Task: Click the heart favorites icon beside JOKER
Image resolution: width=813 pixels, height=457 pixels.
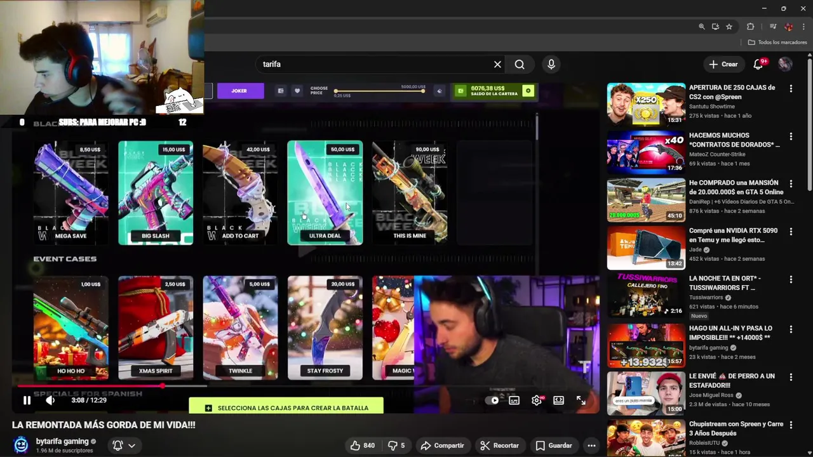Action: click(x=297, y=91)
